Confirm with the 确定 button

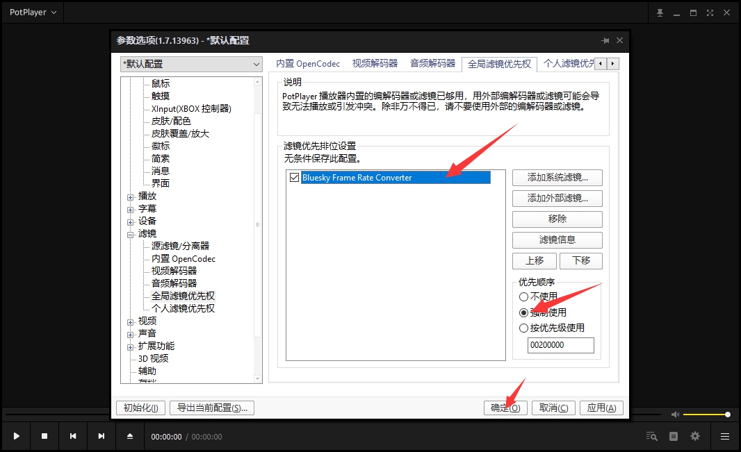click(505, 408)
